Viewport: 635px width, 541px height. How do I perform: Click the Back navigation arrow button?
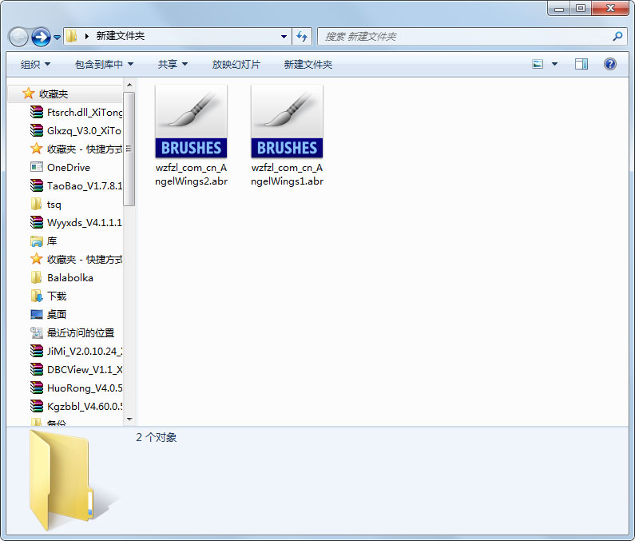click(18, 38)
